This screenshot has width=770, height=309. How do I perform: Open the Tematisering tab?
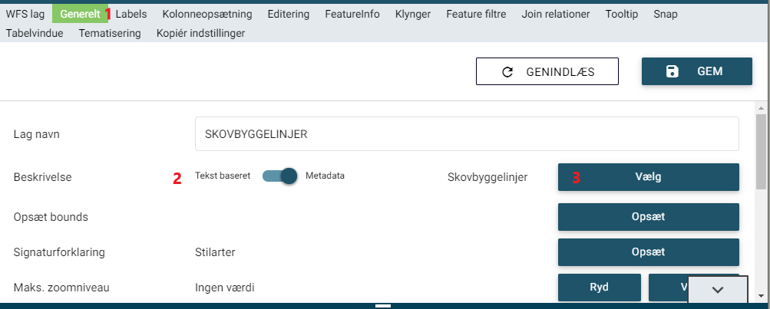[x=110, y=33]
